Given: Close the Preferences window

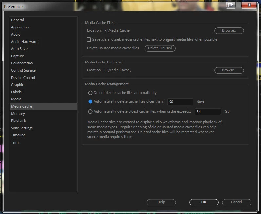Looking at the screenshot, I should 249,5.
